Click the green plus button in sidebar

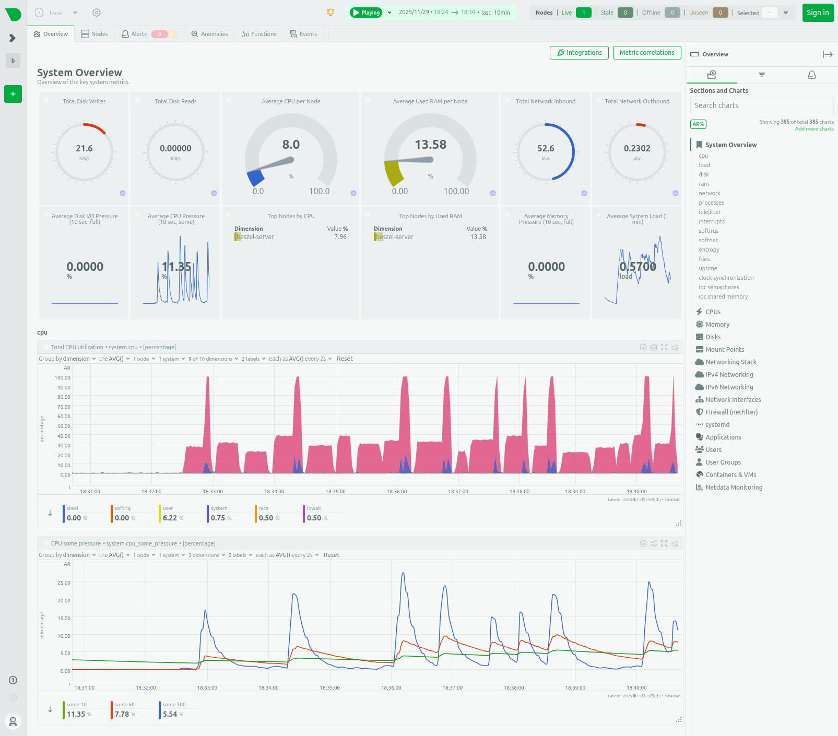click(x=13, y=94)
